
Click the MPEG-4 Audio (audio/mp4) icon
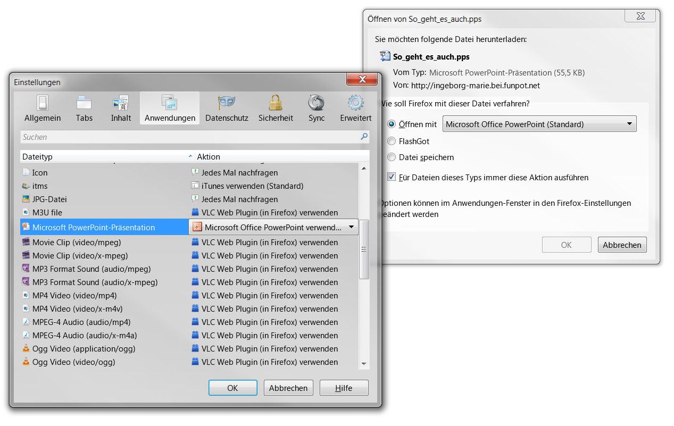pyautogui.click(x=26, y=322)
